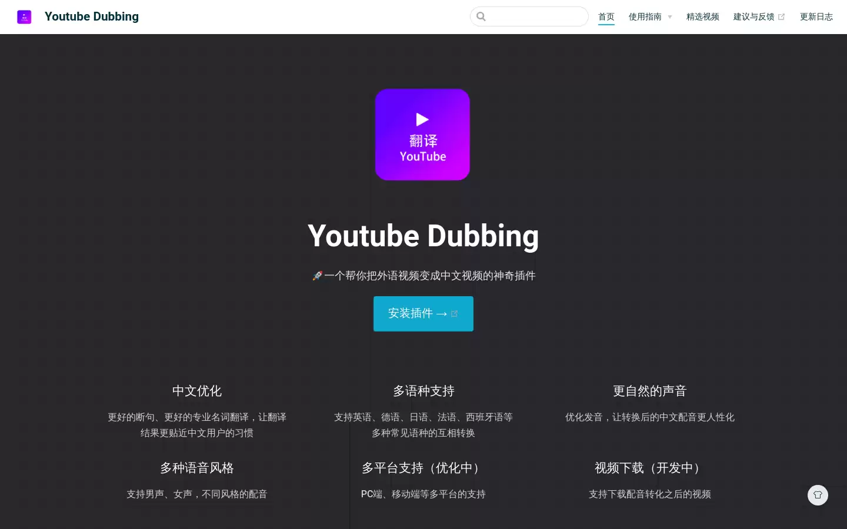
Task: Click the 视频下载（开发中） heading
Action: 650,468
